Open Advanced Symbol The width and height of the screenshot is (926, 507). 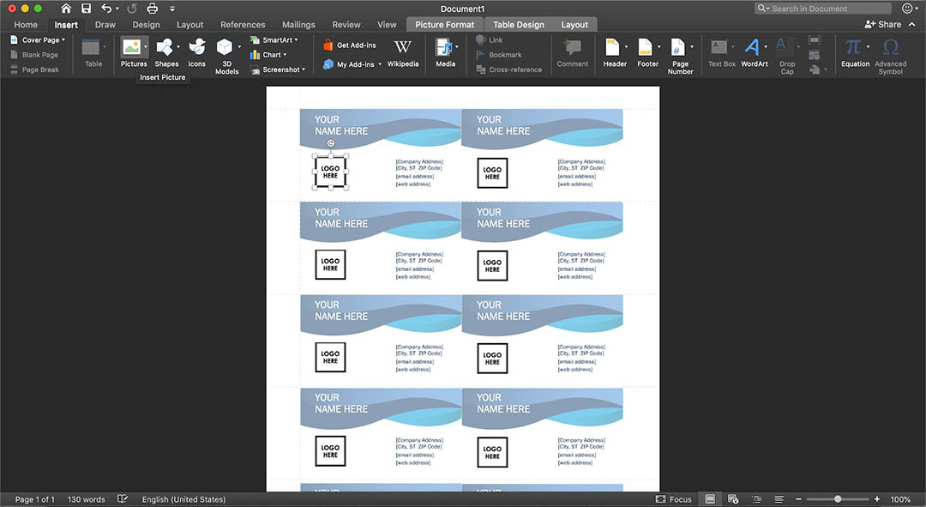pos(891,56)
